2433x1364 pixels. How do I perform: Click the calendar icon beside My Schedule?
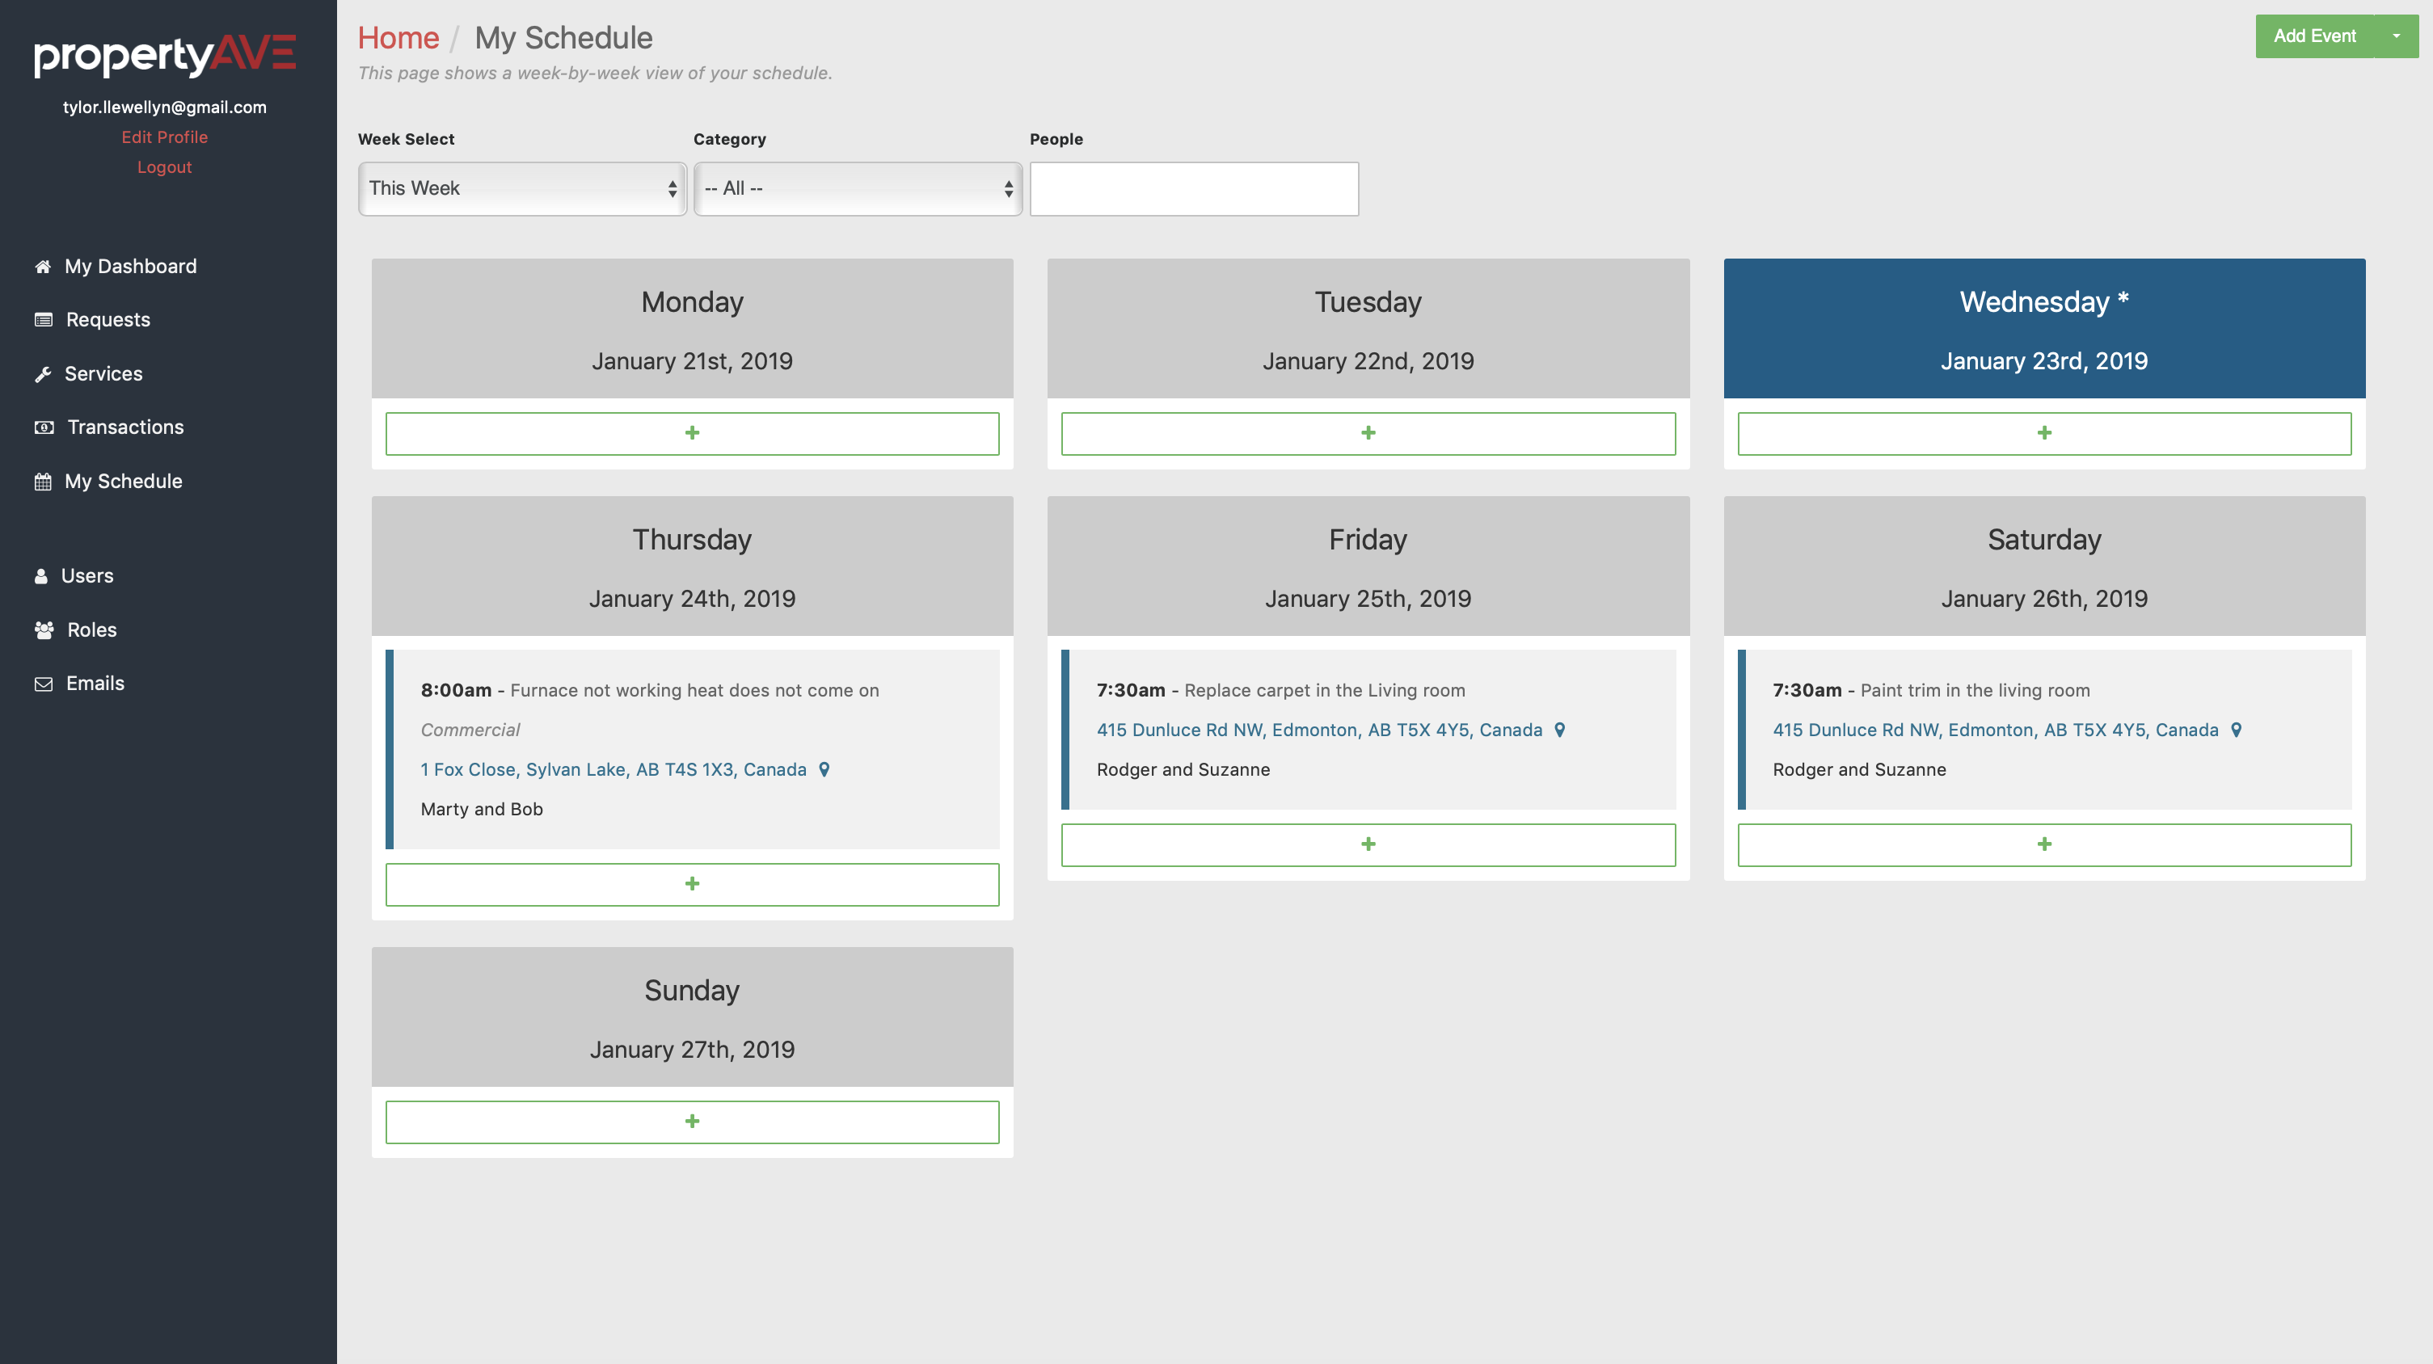click(x=43, y=482)
